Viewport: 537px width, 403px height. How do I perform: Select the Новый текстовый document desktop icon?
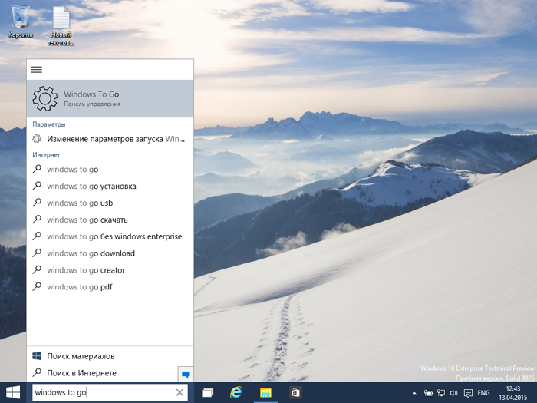[61, 25]
